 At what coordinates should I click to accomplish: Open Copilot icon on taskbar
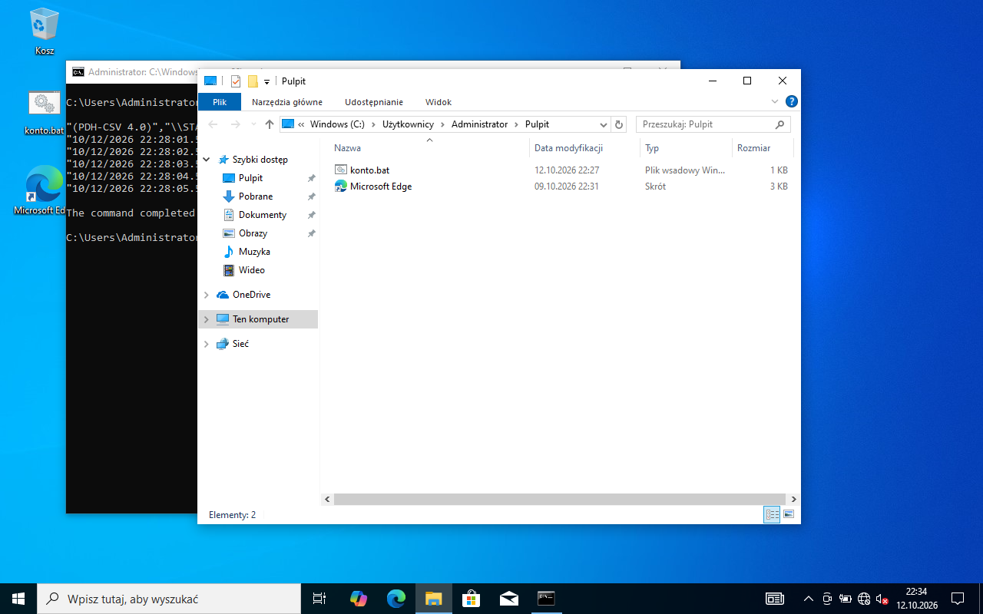358,598
